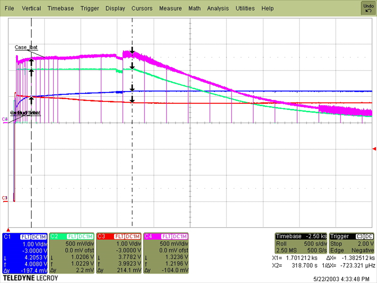Click the Undo button

[x=368, y=8]
